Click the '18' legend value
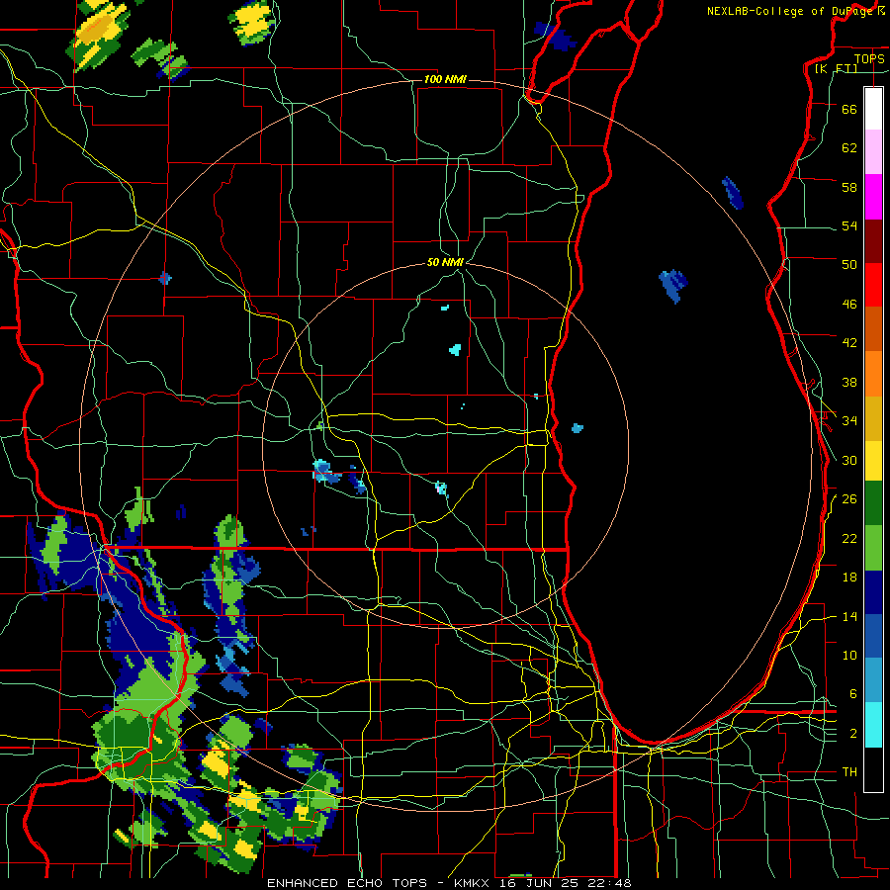Image resolution: width=890 pixels, height=890 pixels. pos(849,578)
